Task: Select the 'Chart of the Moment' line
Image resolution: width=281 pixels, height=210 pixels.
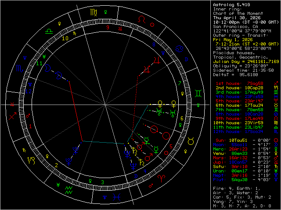Action: coord(238,14)
